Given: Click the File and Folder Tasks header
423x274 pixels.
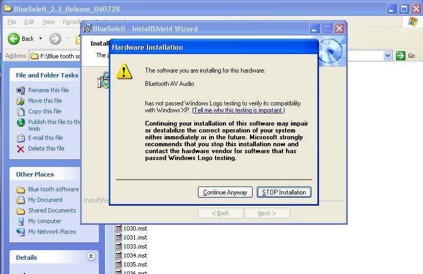Looking at the screenshot, I should click(45, 75).
